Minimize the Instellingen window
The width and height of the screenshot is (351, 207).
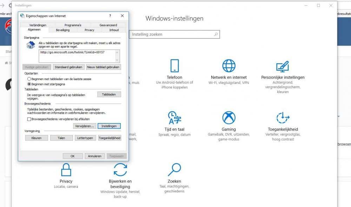pos(306,5)
